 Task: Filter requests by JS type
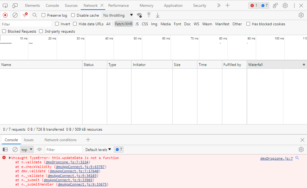(x=137, y=24)
